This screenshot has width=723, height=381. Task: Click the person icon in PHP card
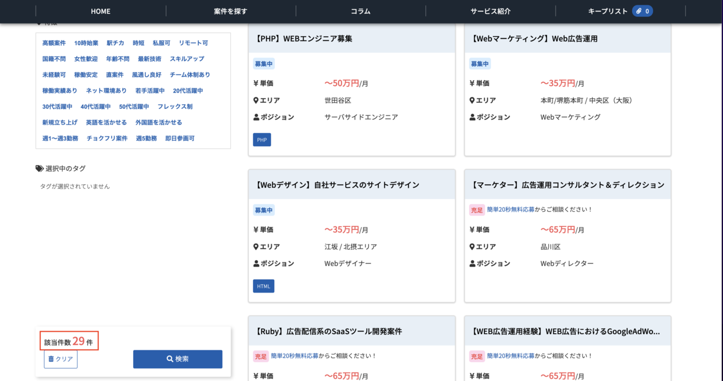point(256,117)
